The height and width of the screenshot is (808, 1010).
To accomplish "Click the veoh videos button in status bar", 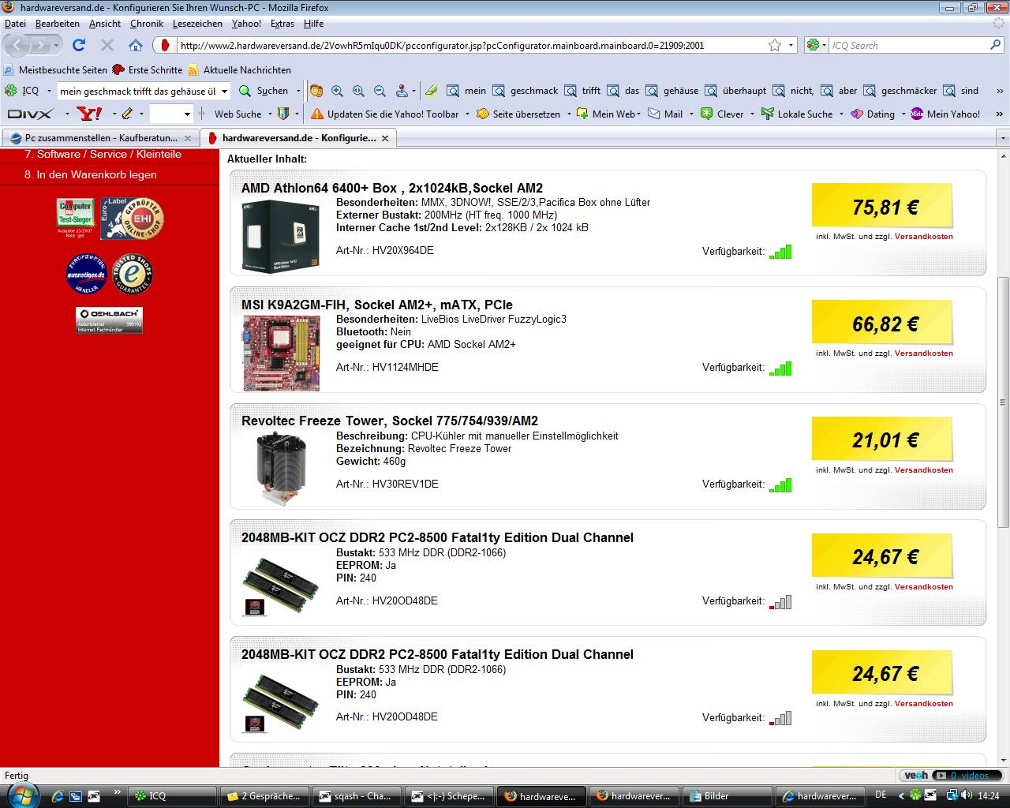I will point(952,776).
